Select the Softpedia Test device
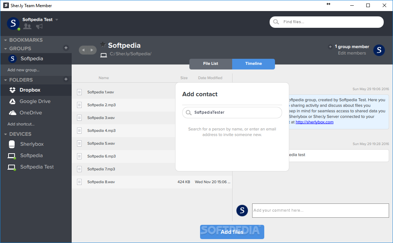Screen dimensions: 393x243 tap(36, 167)
